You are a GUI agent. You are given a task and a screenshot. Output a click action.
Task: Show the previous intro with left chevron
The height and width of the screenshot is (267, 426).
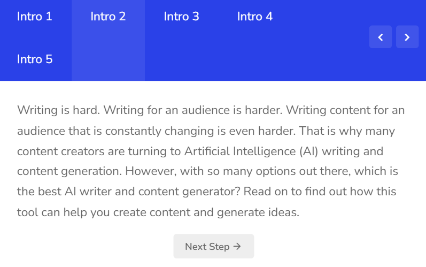(381, 37)
